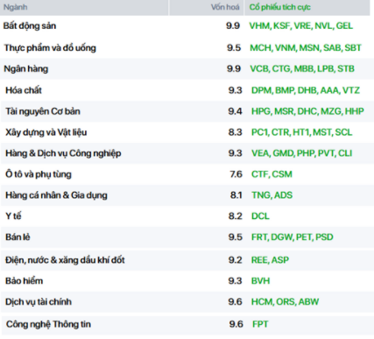Select the Bán lẻ row label
This screenshot has height=339, width=374.
click(18, 237)
